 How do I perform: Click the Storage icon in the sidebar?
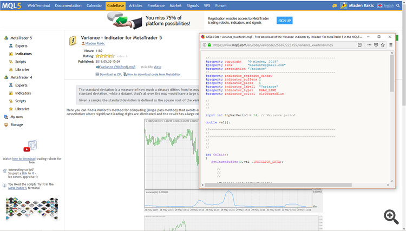6,124
